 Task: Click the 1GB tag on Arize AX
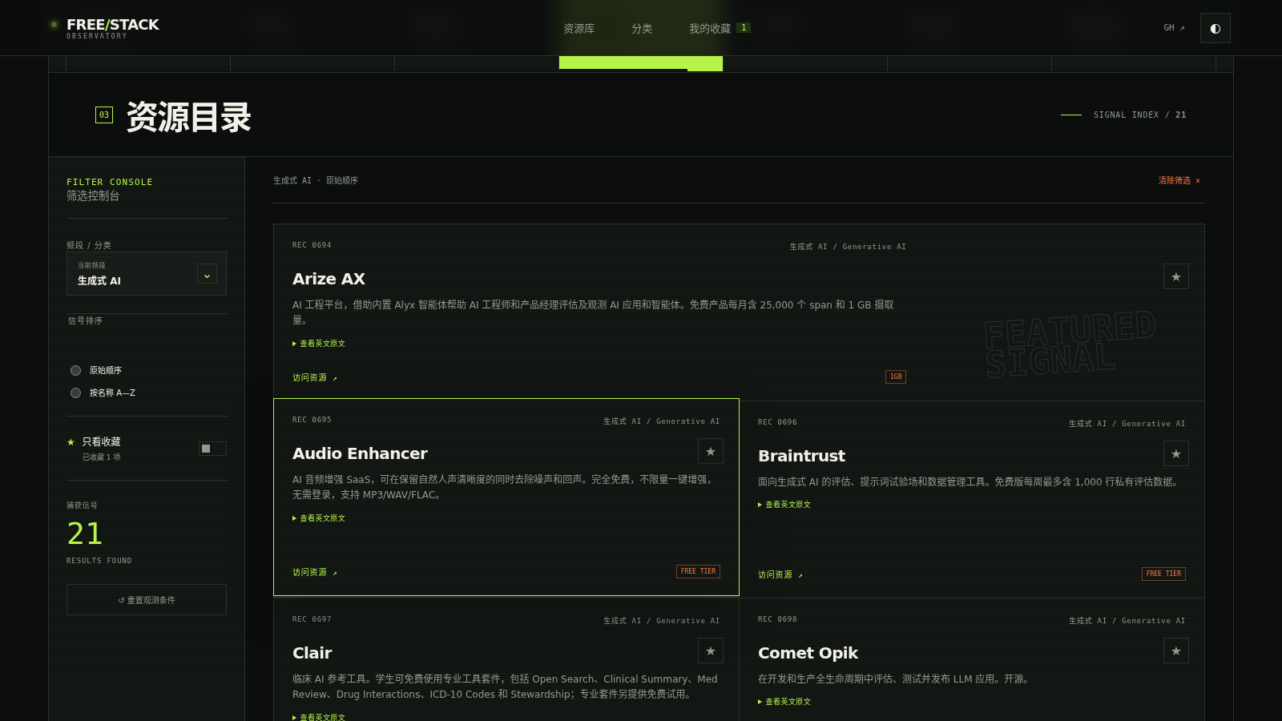[896, 377]
